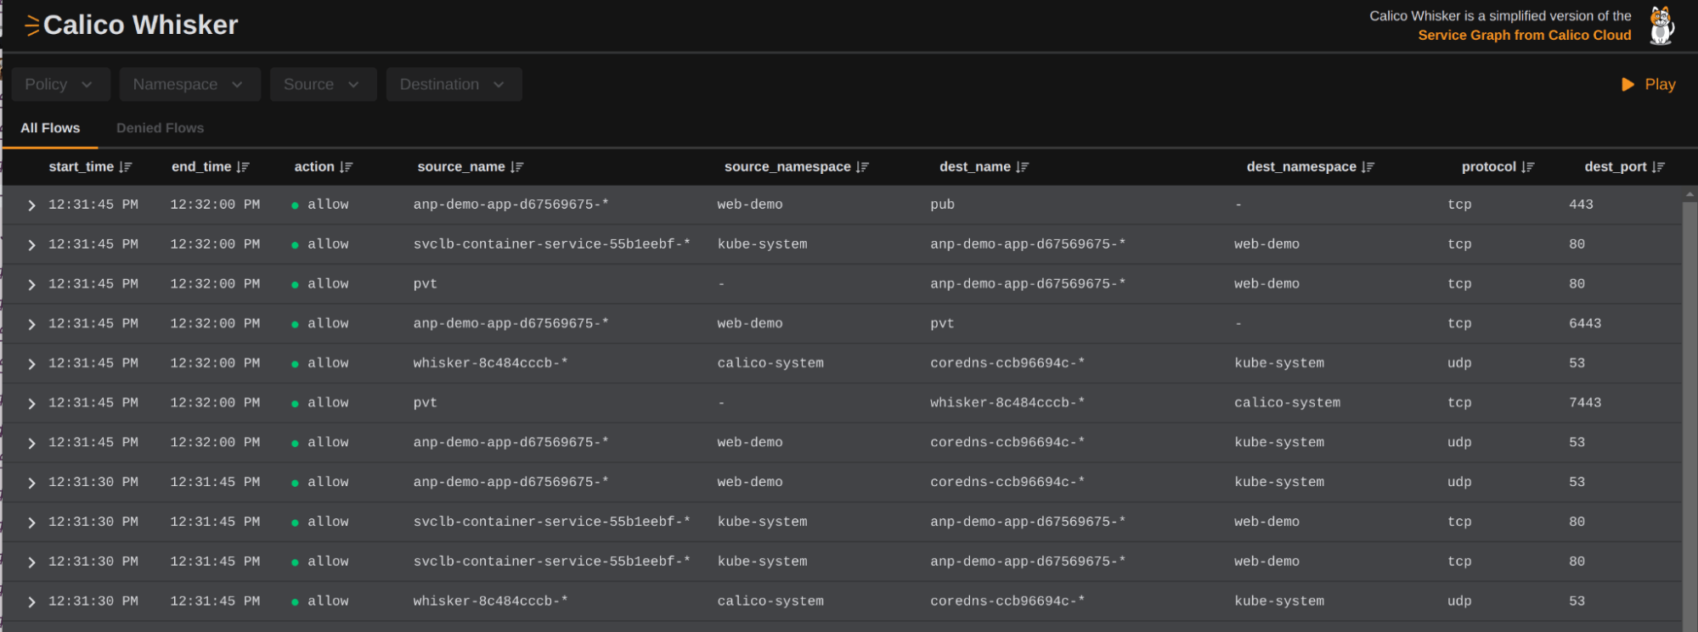The image size is (1698, 632).
Task: Click 'calico-system' in dest_namespace column
Action: tap(1287, 403)
